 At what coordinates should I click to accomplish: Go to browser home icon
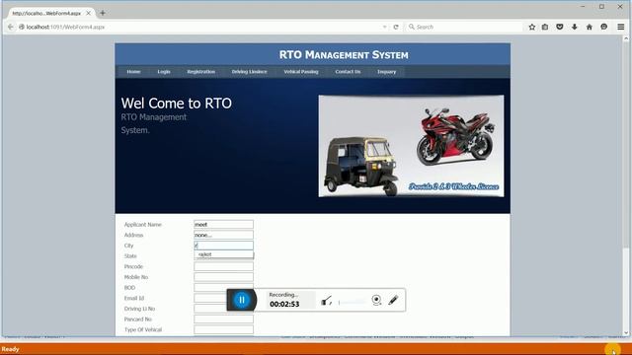pos(590,27)
